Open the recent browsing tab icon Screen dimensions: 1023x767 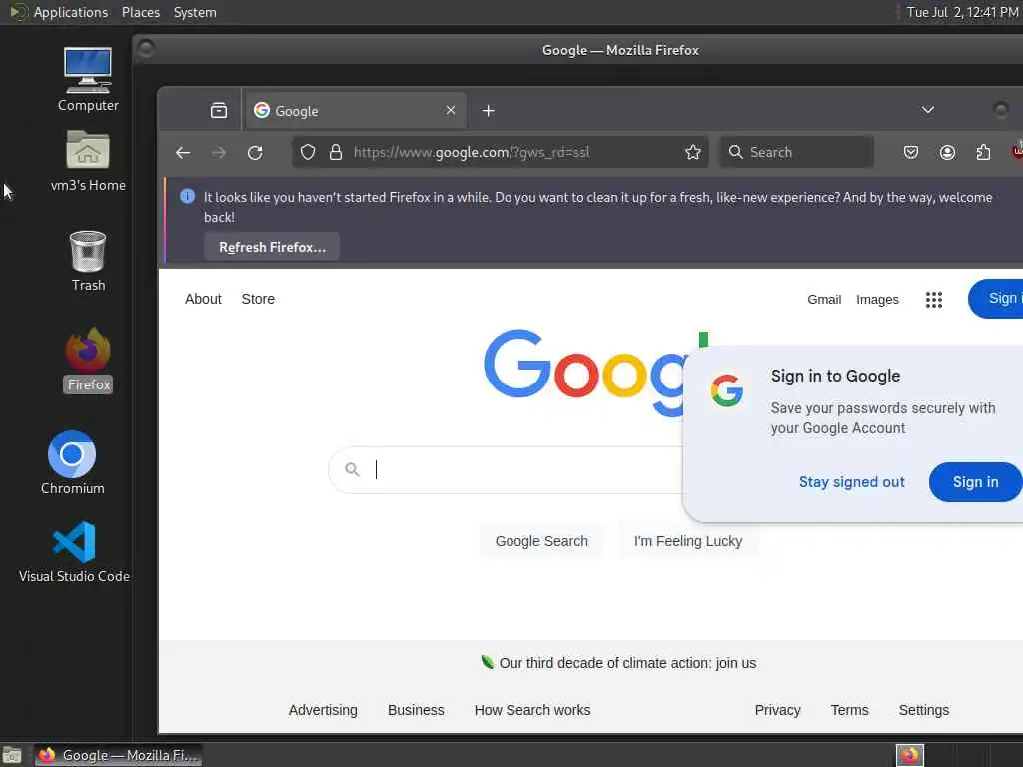[219, 110]
